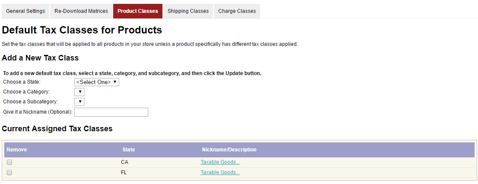
Task: Open Taxable Goods link in FL row
Action: (x=220, y=172)
